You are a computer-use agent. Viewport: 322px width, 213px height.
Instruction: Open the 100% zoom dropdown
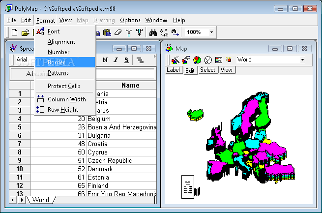click(211, 32)
